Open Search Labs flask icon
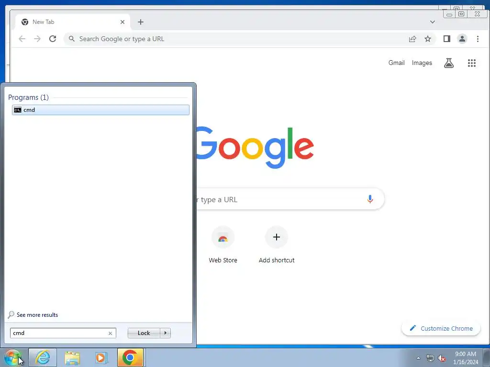Screen dimensions: 490x367 [449, 63]
